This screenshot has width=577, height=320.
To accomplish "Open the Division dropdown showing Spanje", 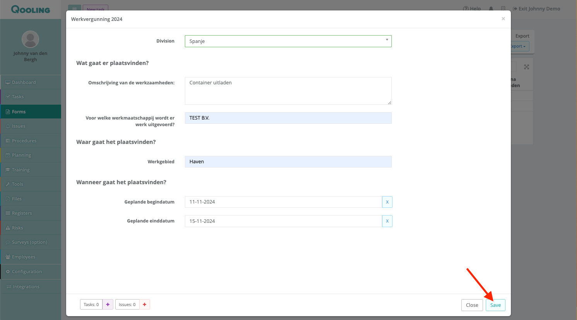I will [288, 41].
